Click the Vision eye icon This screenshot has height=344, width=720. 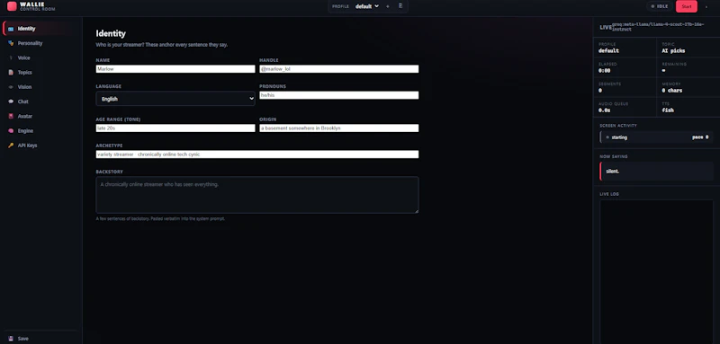coord(11,87)
